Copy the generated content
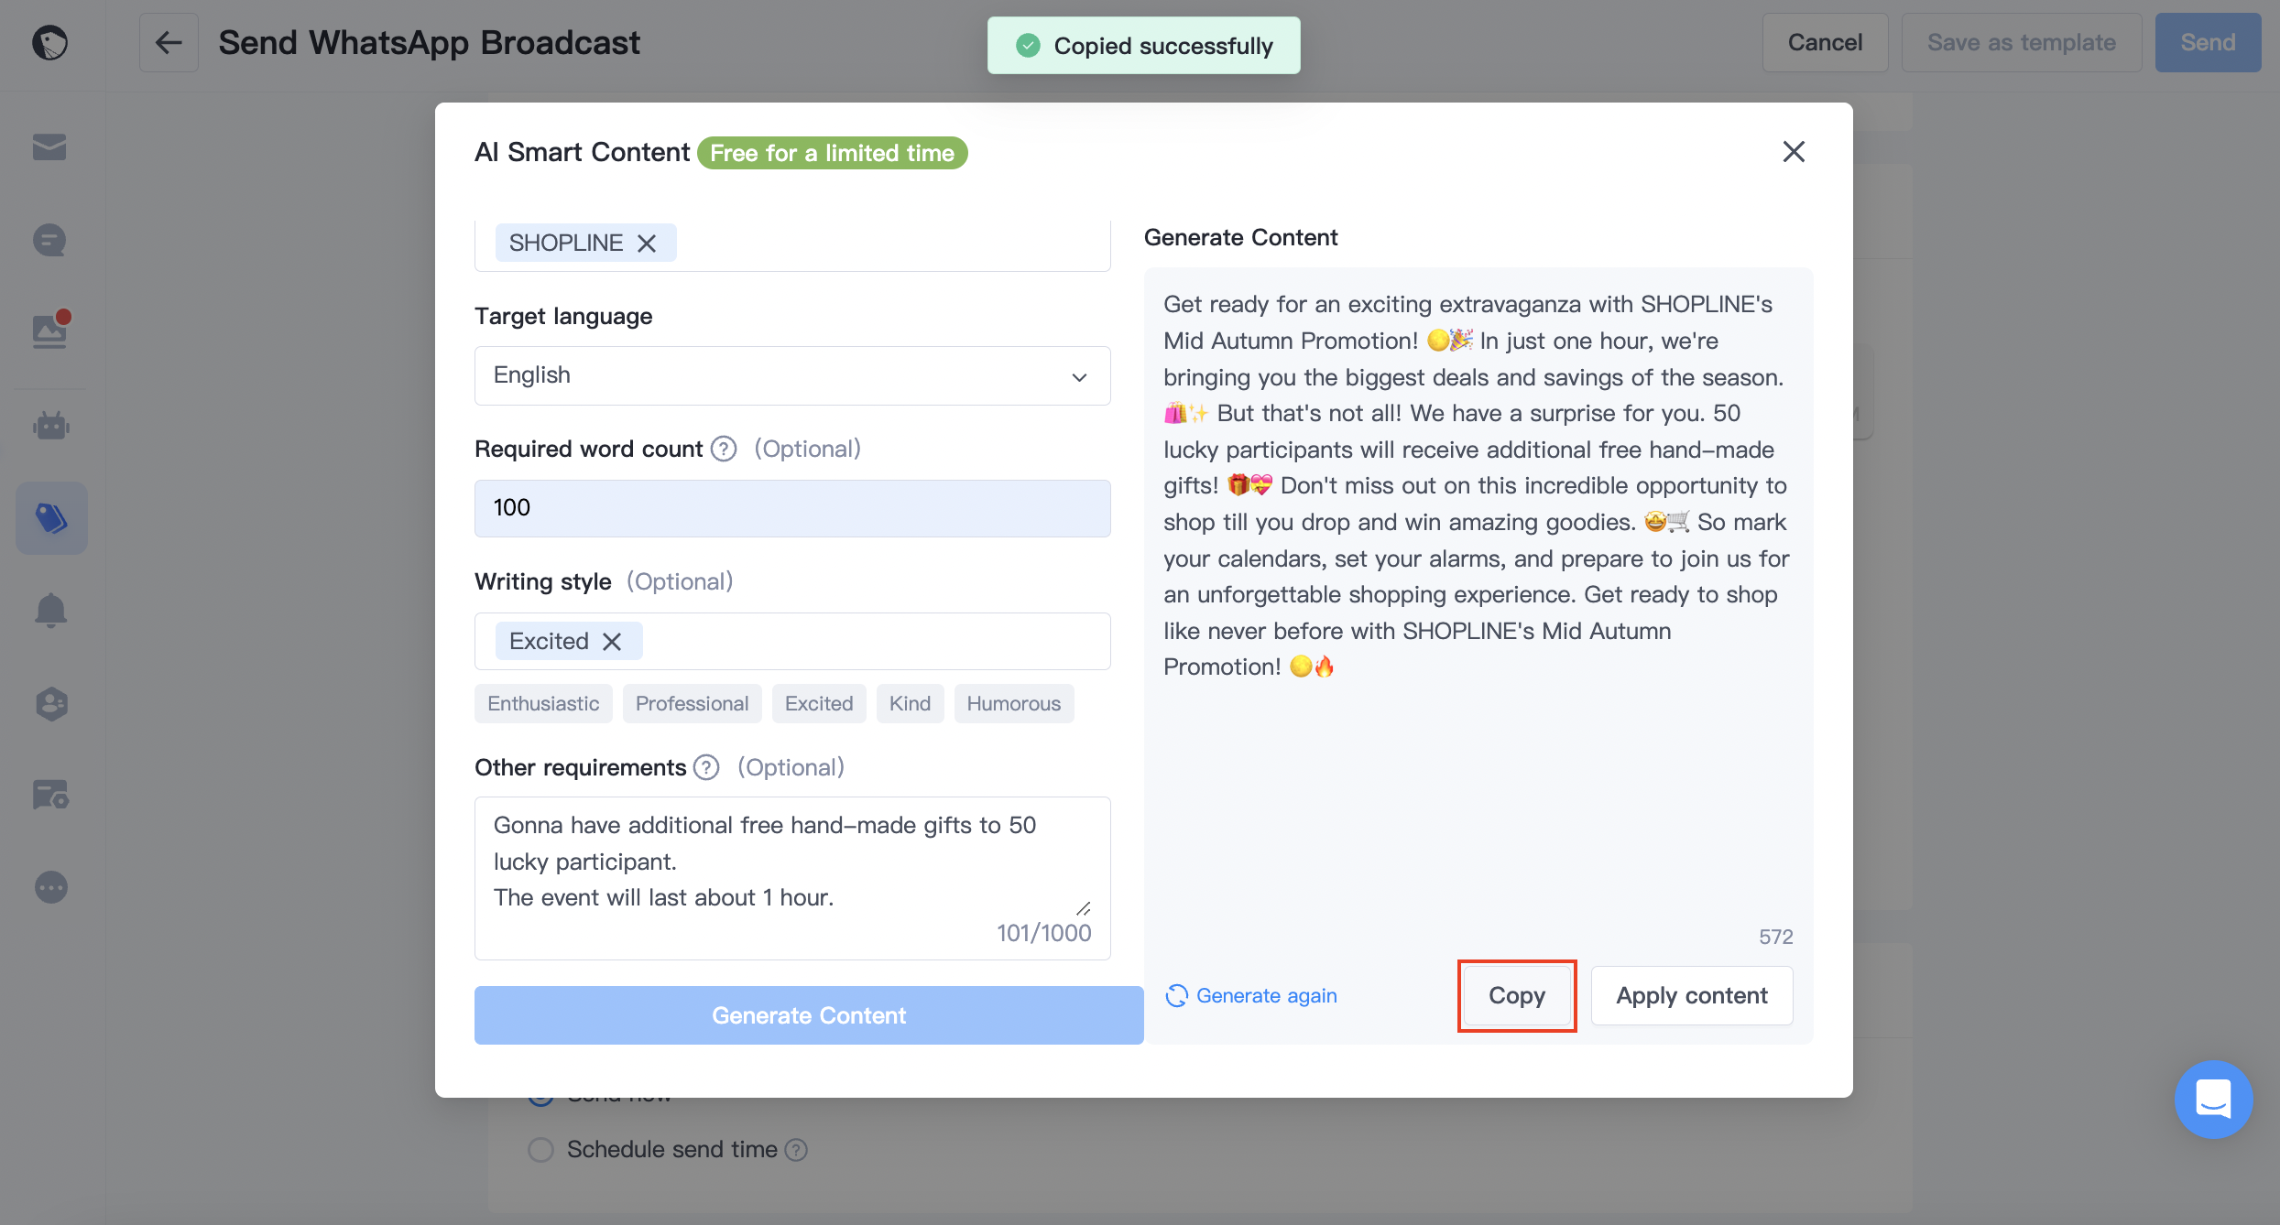Screen dimensions: 2280x1225 pyautogui.click(x=1517, y=995)
